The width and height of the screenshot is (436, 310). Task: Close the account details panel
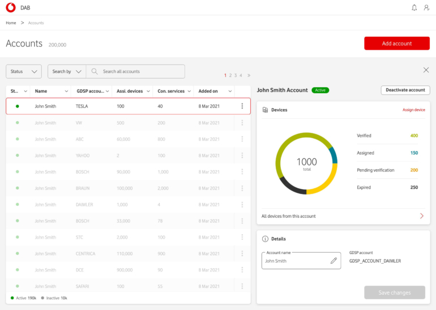pyautogui.click(x=426, y=70)
